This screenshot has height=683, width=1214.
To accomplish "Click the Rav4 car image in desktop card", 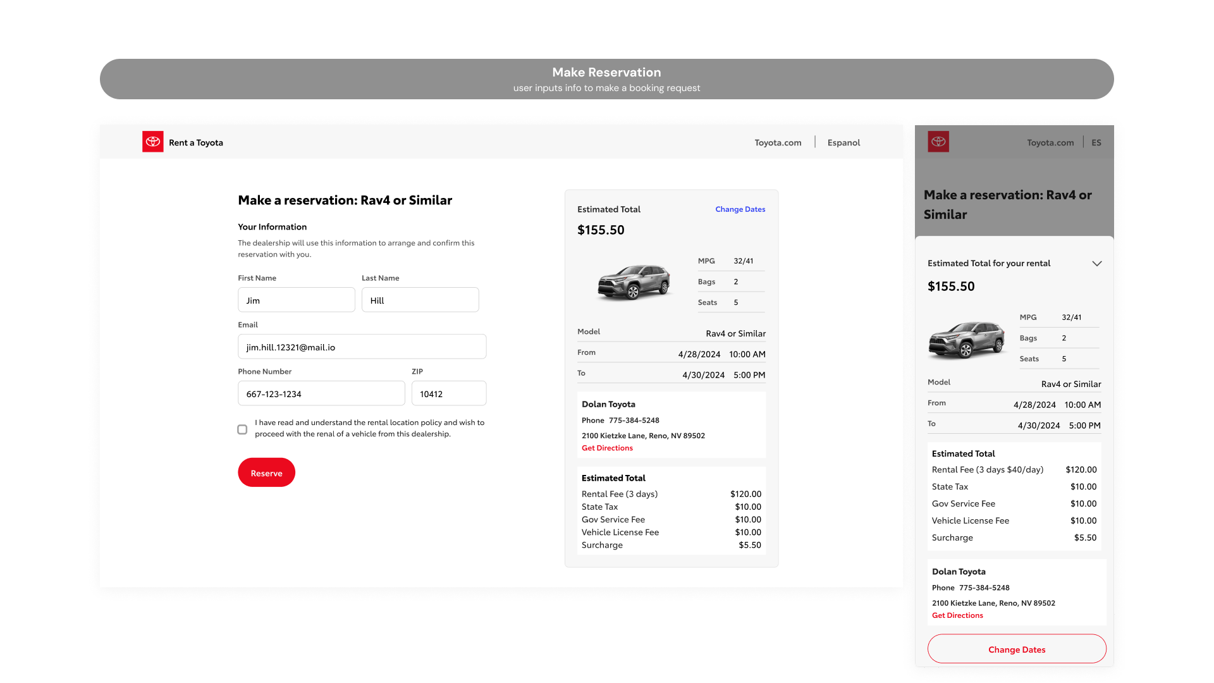I will [634, 282].
